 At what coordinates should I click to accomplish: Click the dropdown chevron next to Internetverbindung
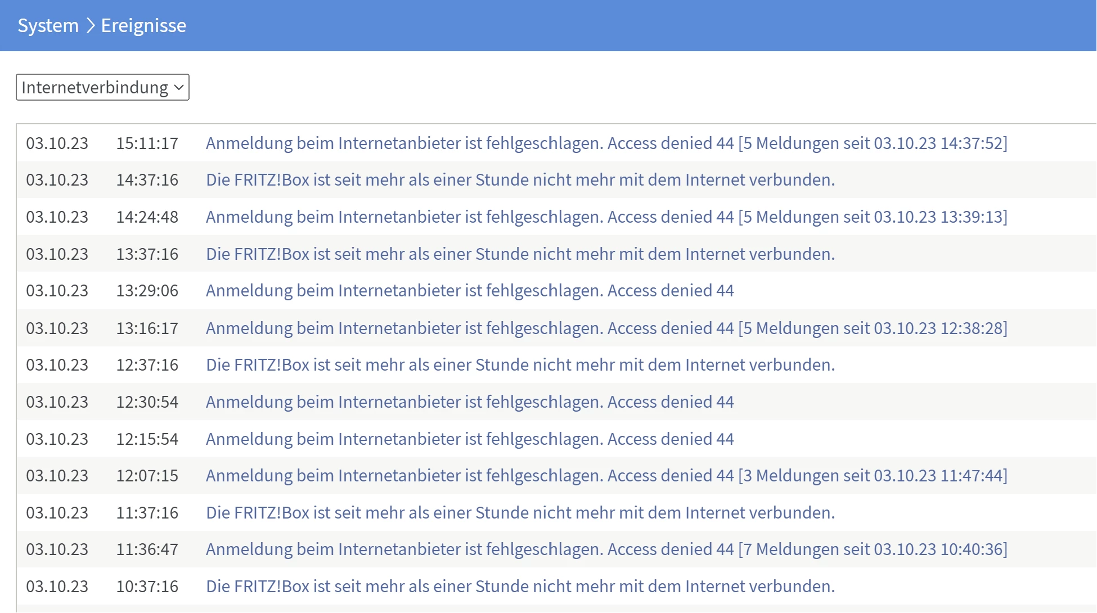(179, 88)
